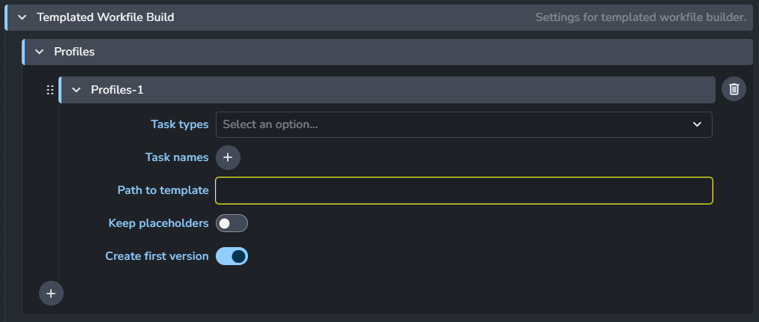Select the Profiles-1 header title

117,90
